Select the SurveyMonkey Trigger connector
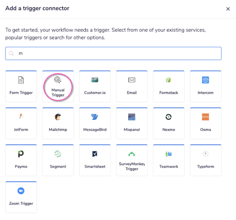Viewport: 236px width, 220px height. coord(132,160)
